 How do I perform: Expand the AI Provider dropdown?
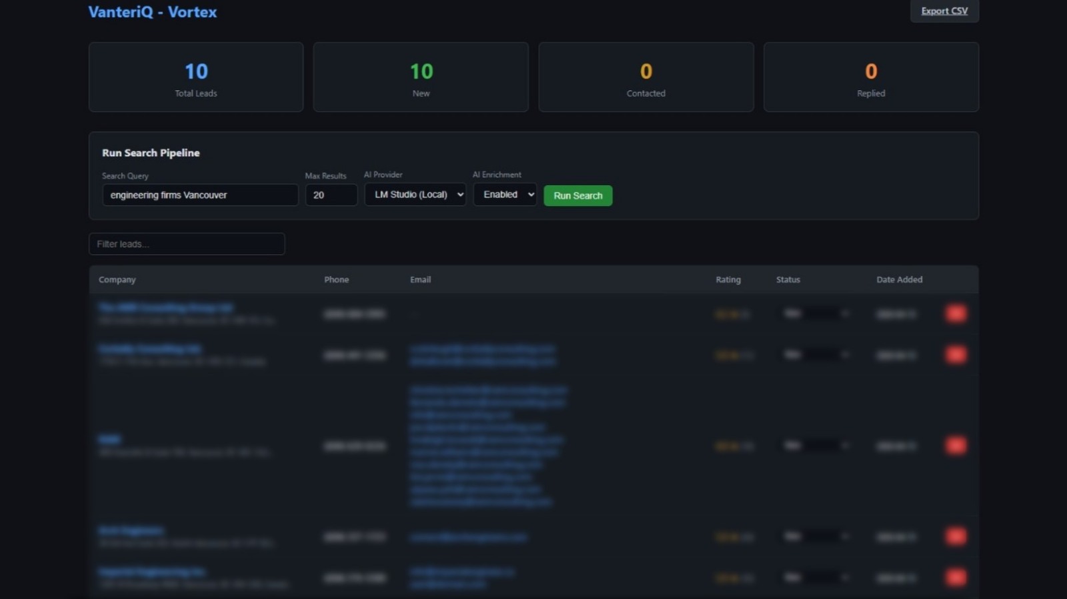tap(415, 195)
